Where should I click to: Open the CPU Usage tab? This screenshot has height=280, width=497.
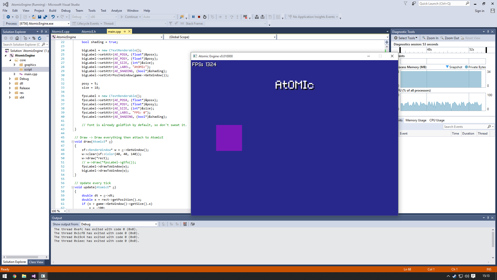coord(437,120)
